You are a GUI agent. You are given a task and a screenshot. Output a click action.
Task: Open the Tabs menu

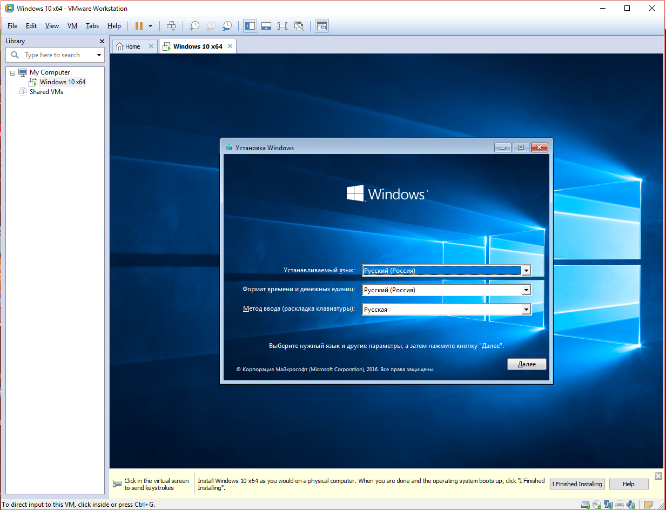(92, 26)
